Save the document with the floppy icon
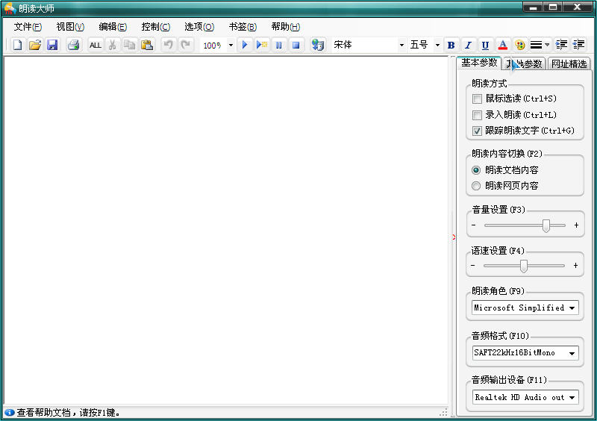 [52, 45]
